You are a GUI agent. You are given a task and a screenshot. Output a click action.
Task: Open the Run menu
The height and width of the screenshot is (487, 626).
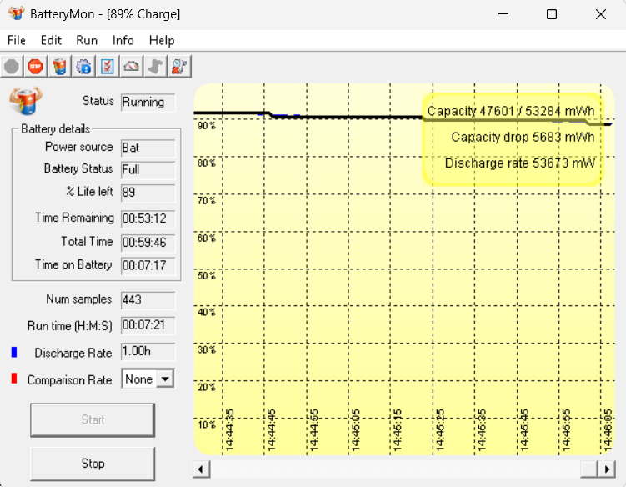click(x=87, y=40)
